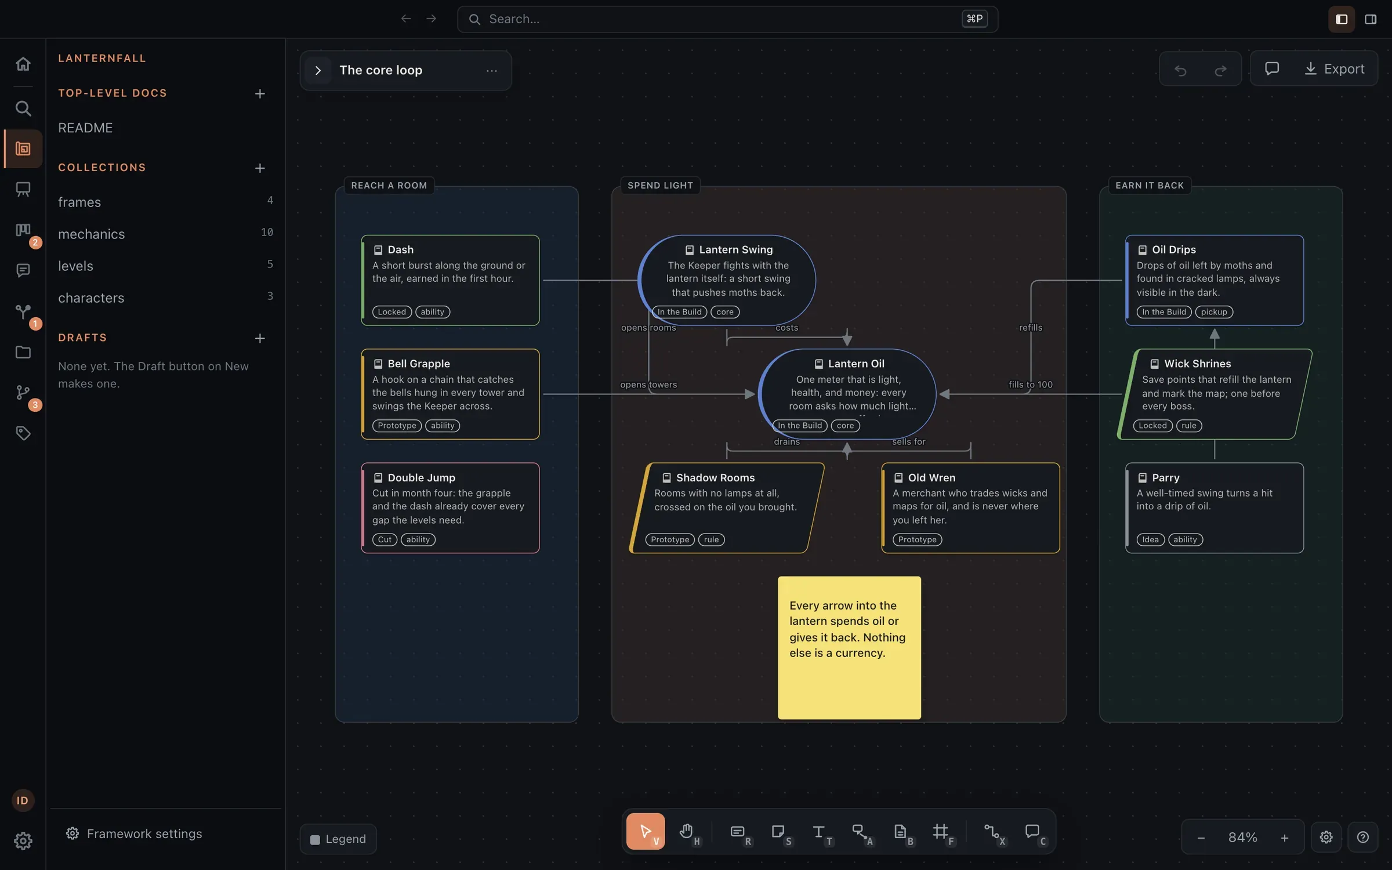Add a new collection

point(260,168)
